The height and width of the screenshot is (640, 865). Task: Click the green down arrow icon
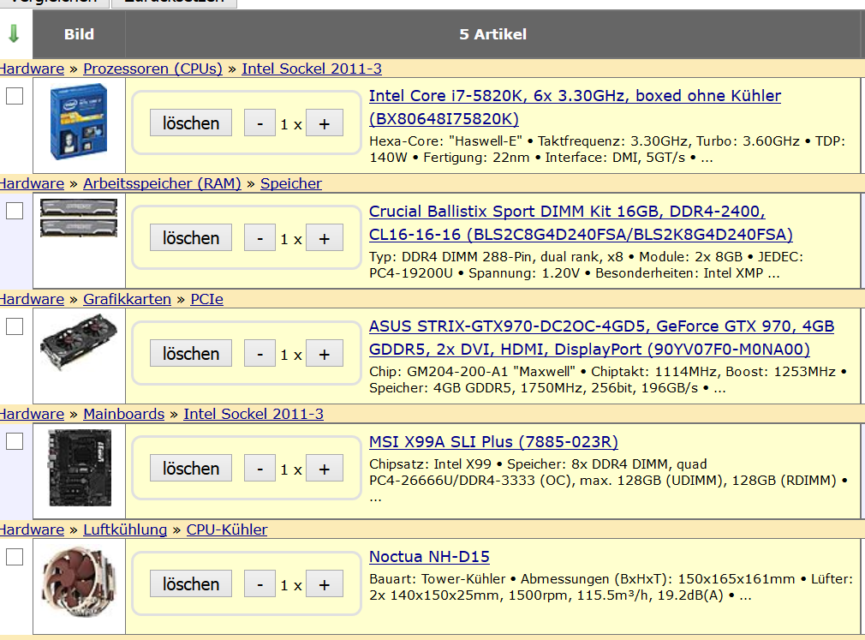pyautogui.click(x=14, y=33)
